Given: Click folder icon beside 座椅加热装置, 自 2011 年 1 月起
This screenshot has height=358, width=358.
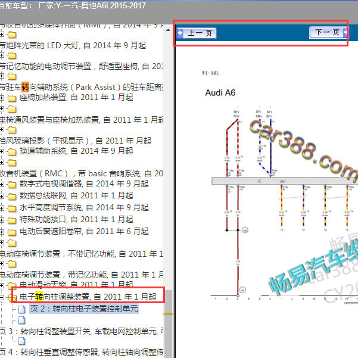Looking at the screenshot, I should point(12,98).
